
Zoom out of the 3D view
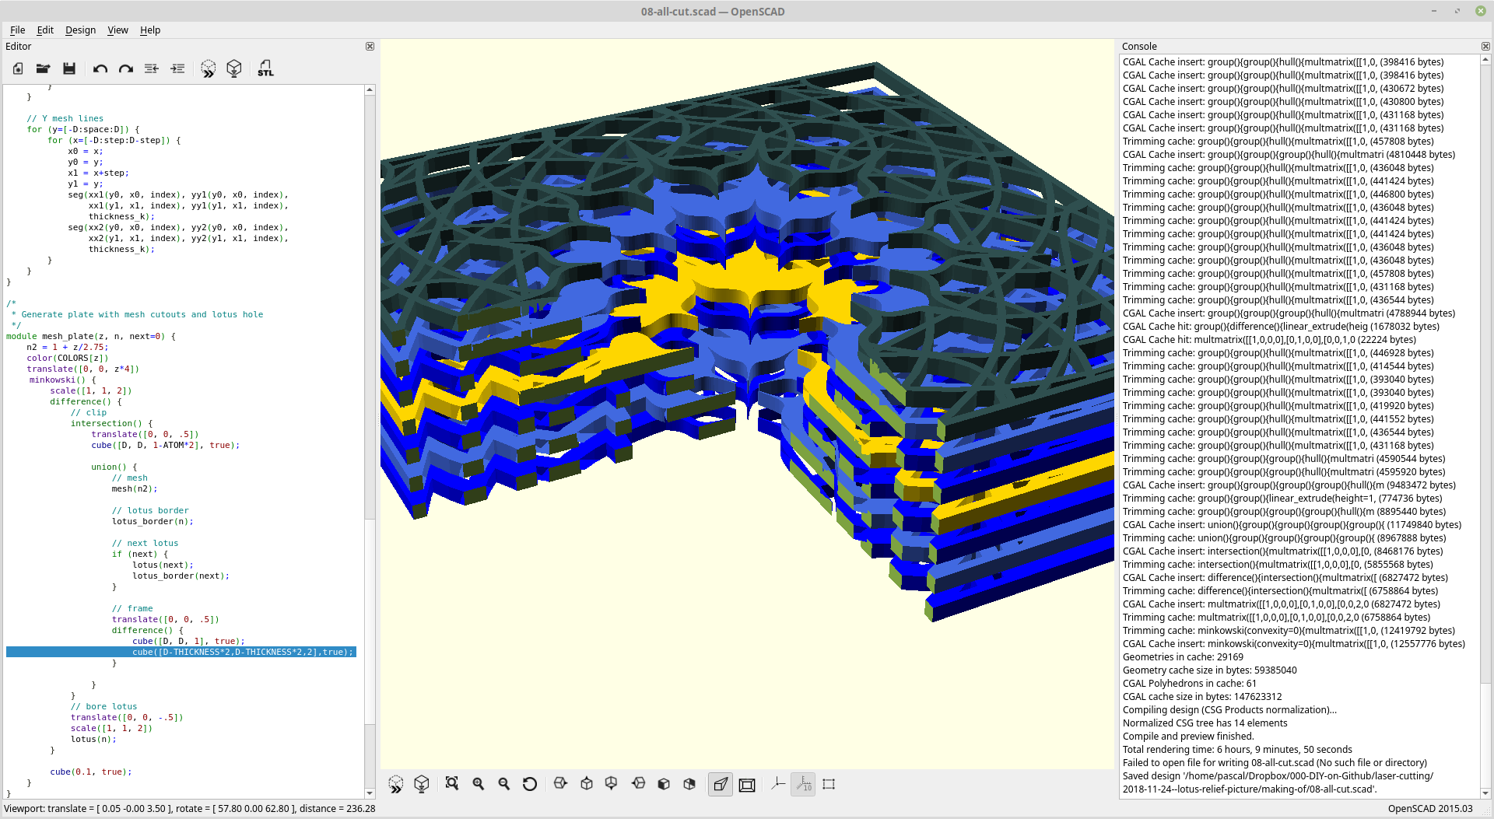pyautogui.click(x=504, y=784)
